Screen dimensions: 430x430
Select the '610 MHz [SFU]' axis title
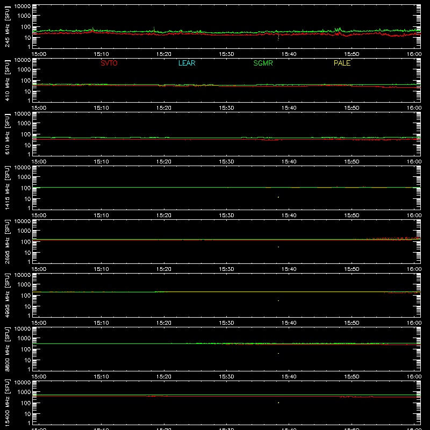pyautogui.click(x=7, y=134)
